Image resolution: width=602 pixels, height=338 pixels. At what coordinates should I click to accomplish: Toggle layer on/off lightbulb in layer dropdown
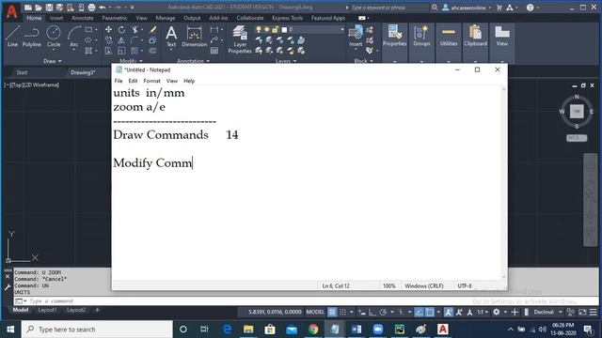click(259, 29)
